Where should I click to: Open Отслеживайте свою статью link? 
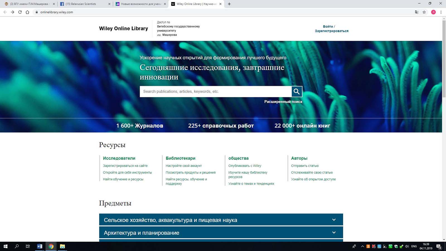coord(312,172)
